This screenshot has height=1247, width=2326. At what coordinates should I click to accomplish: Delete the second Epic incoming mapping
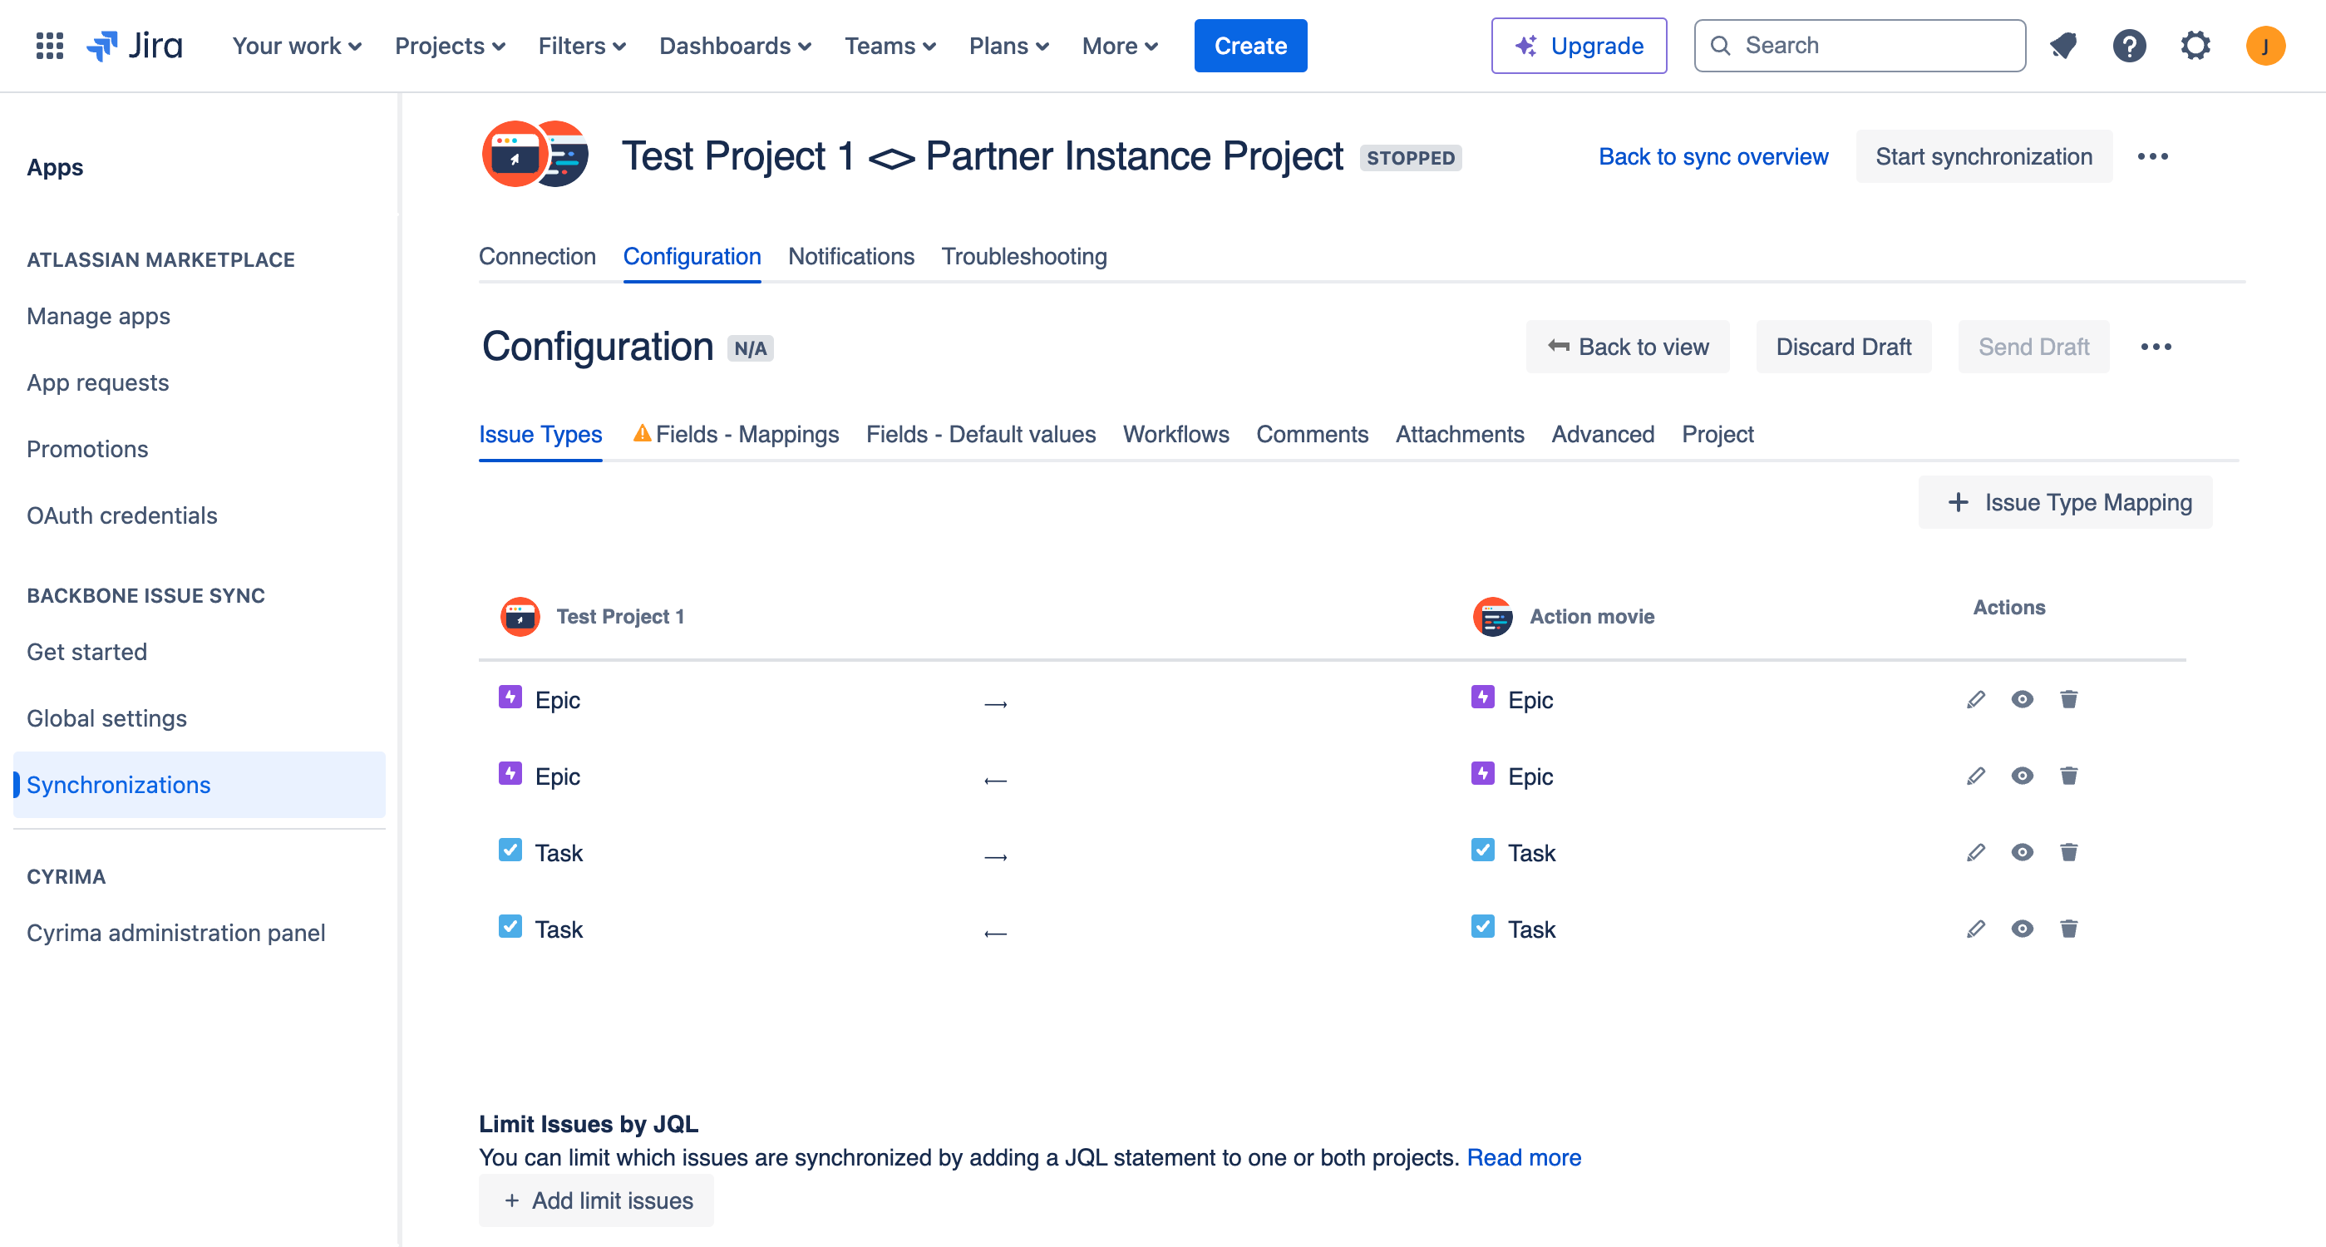click(x=2068, y=776)
